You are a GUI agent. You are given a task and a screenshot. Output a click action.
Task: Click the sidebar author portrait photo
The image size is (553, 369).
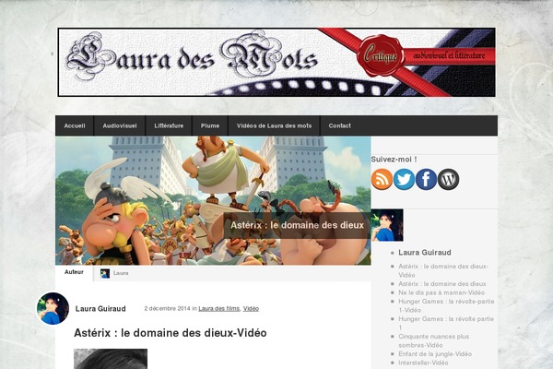coord(387,225)
